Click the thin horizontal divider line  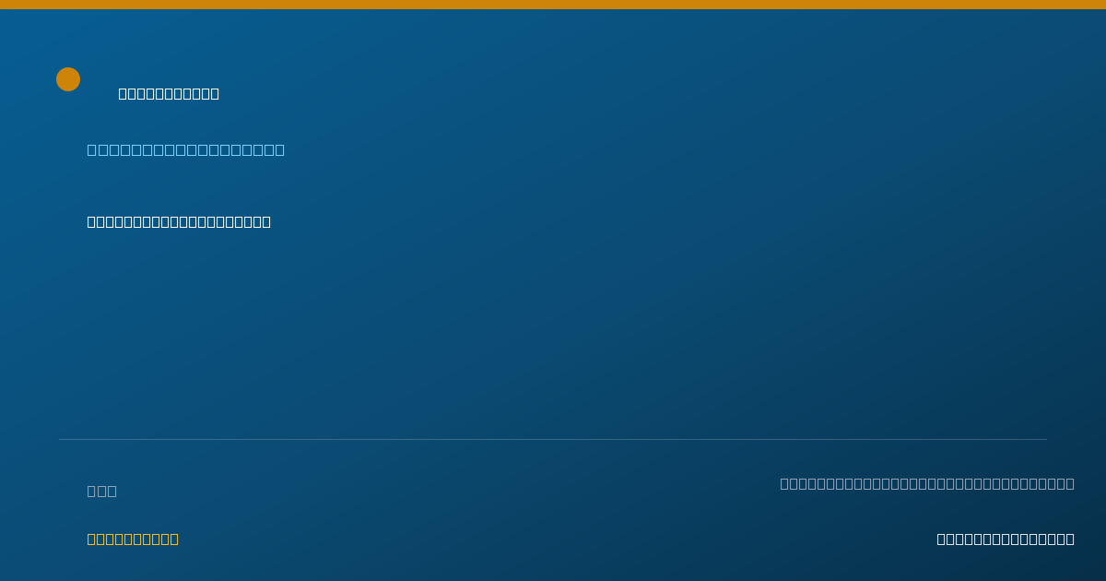[x=553, y=439]
